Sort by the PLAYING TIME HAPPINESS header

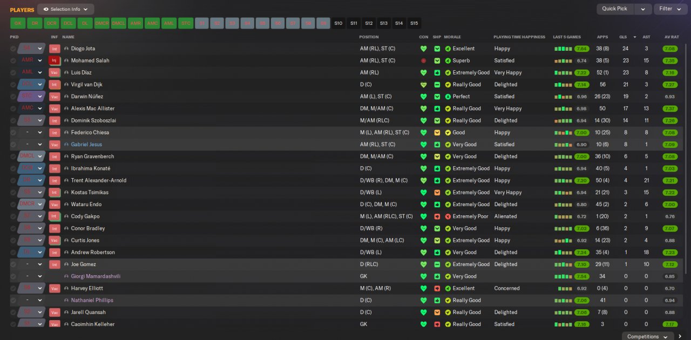519,37
